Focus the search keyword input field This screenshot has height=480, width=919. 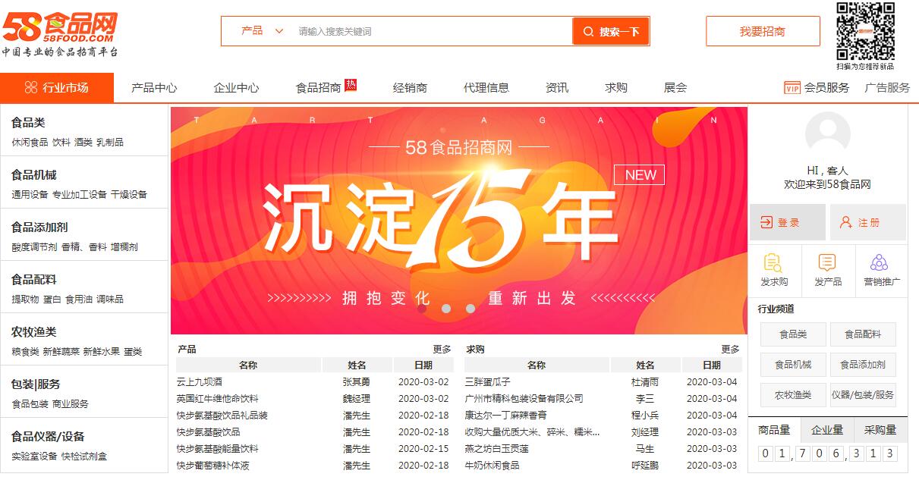click(433, 32)
